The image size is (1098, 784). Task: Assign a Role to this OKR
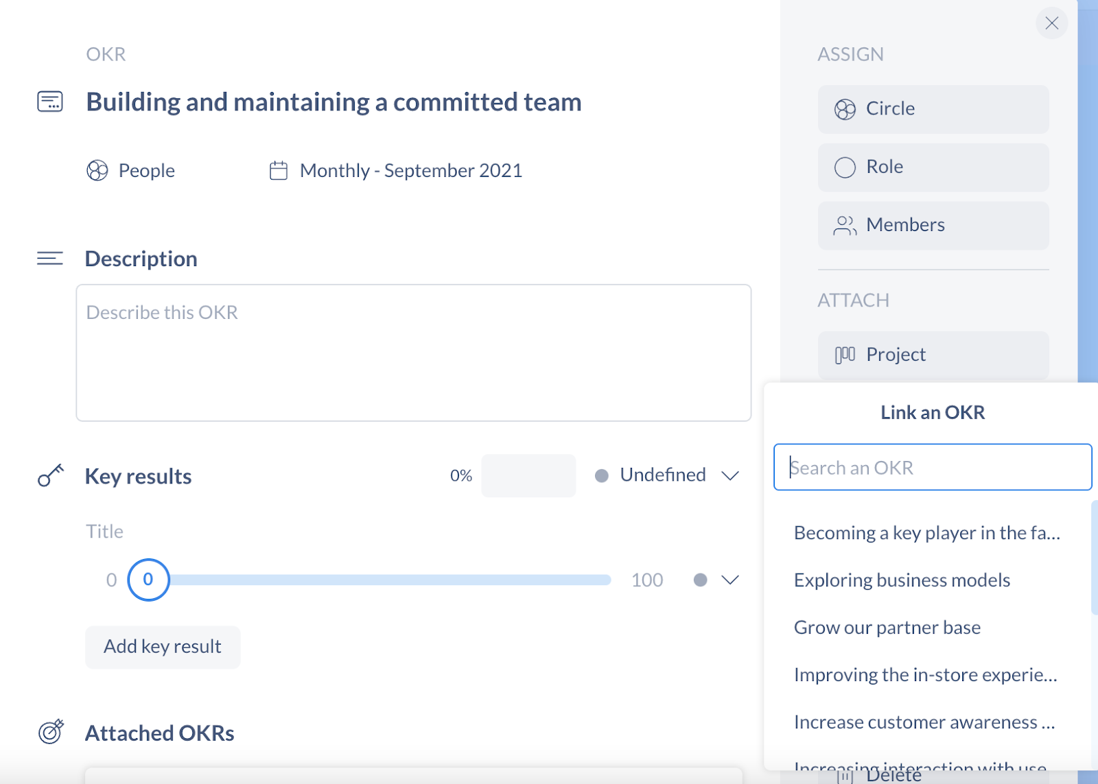click(x=933, y=167)
